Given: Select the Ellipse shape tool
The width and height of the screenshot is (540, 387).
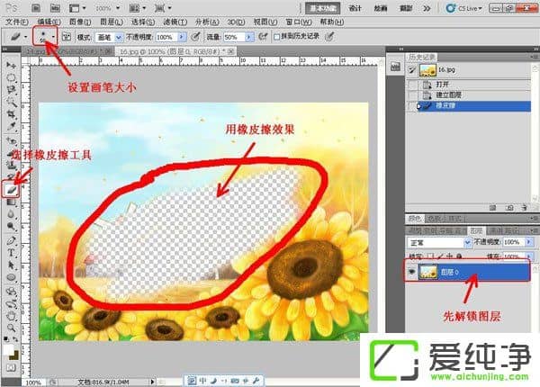Looking at the screenshot, I should pyautogui.click(x=12, y=277).
